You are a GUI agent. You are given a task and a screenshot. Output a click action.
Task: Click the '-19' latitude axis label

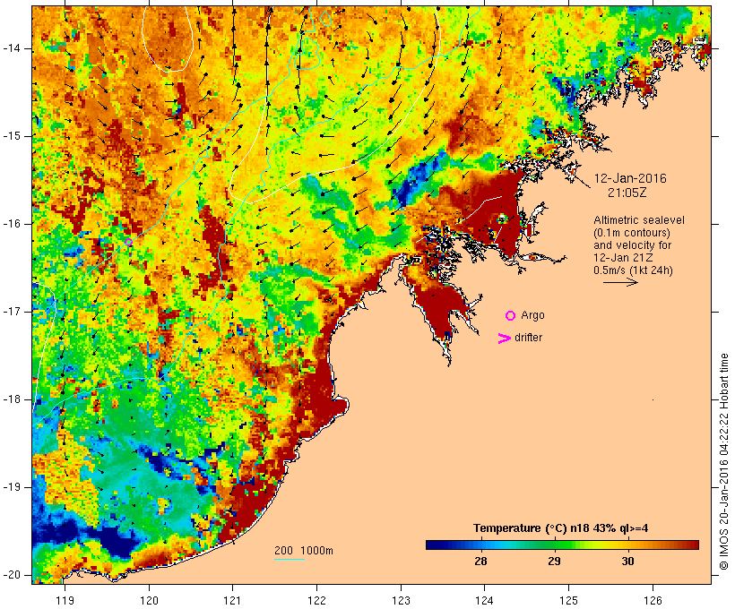[x=11, y=487]
